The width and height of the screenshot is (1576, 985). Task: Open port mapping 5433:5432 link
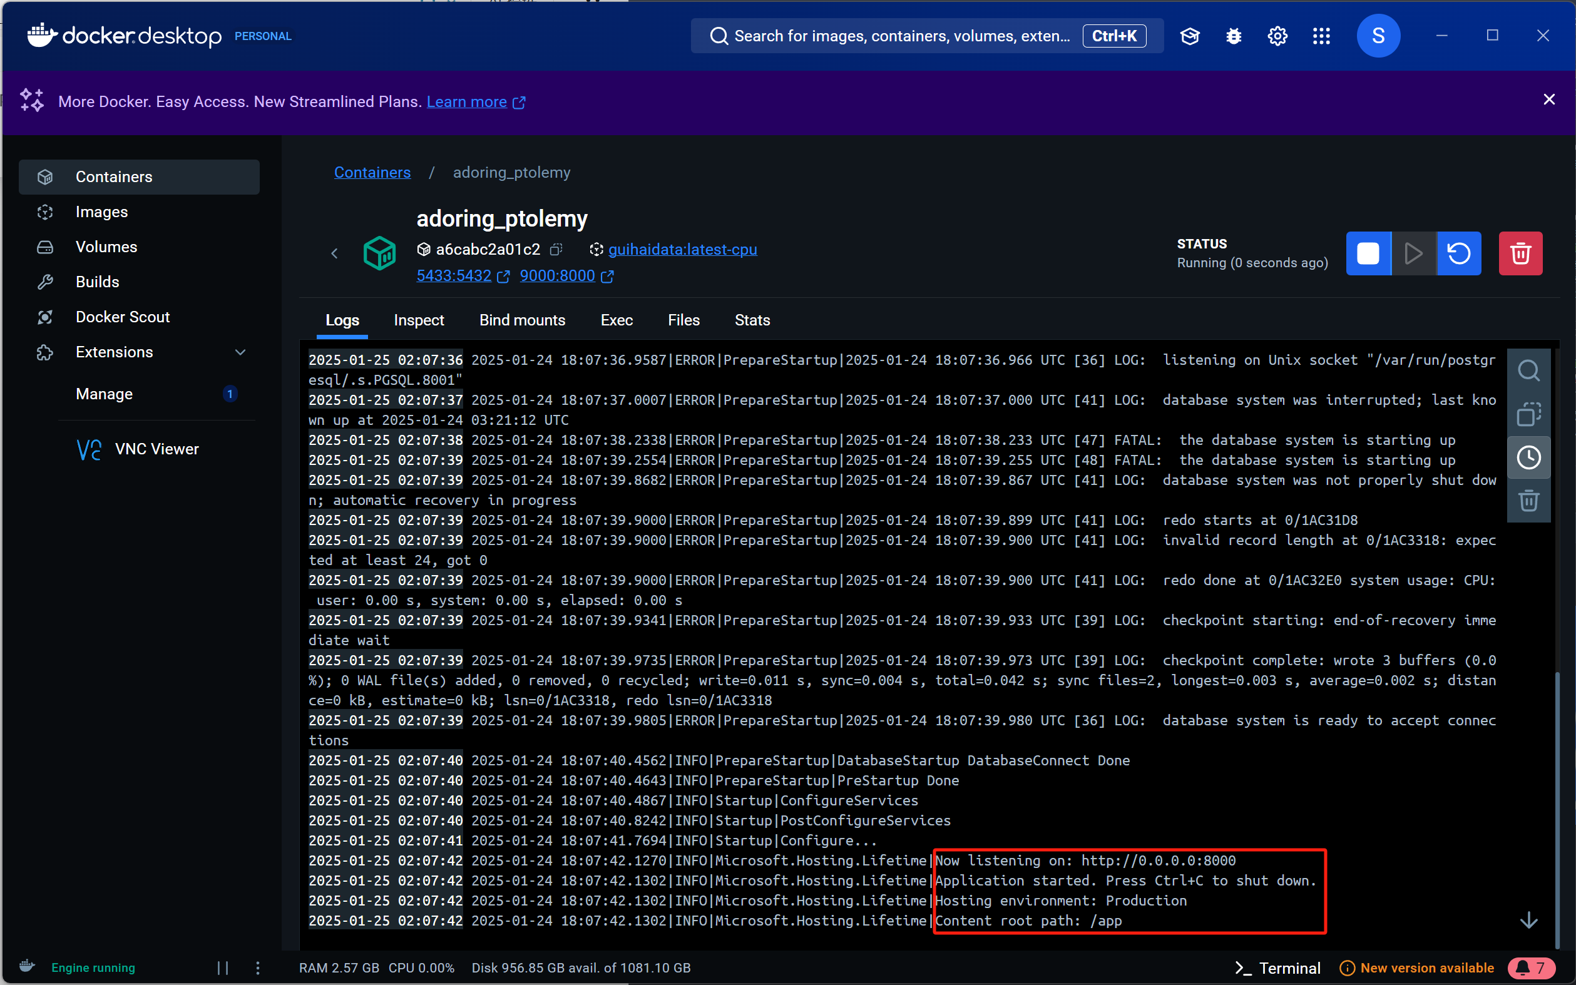pos(462,276)
